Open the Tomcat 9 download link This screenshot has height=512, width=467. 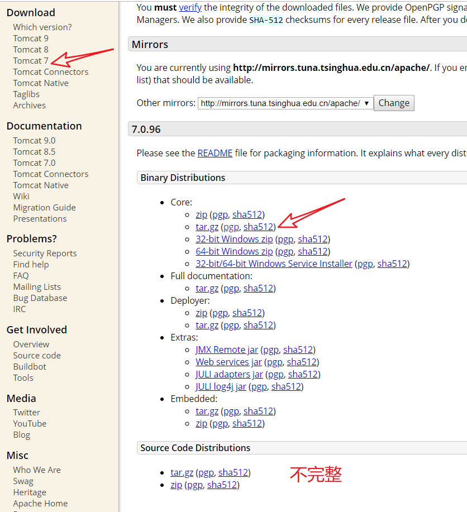coord(31,39)
